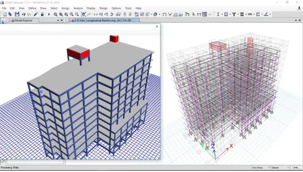Expand the shear wall design dropdown arrow
Image resolution: width=303 pixels, height=172 pixels.
click(x=262, y=14)
